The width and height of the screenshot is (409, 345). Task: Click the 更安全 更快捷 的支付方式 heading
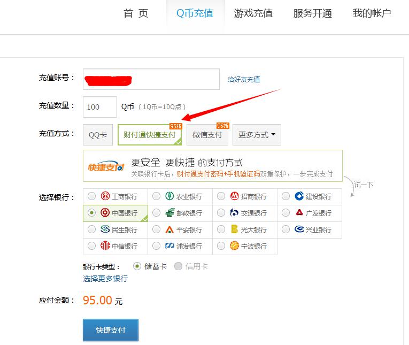click(x=187, y=162)
